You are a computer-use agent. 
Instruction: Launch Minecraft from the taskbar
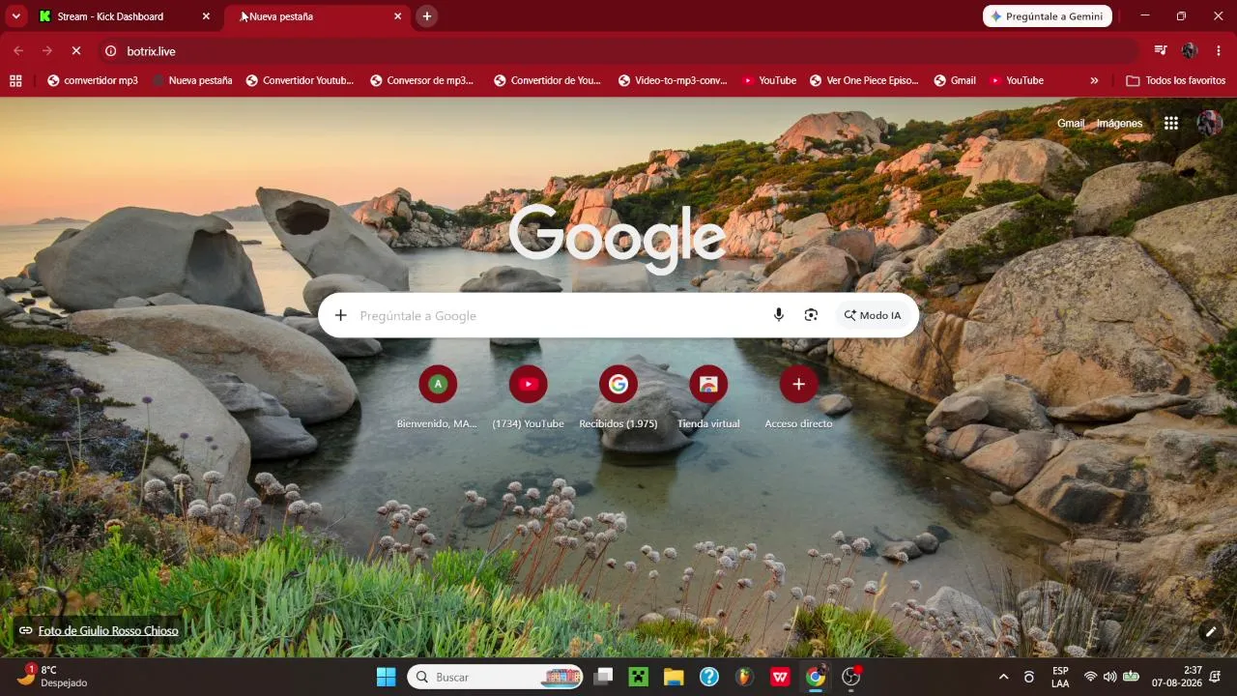pyautogui.click(x=638, y=677)
